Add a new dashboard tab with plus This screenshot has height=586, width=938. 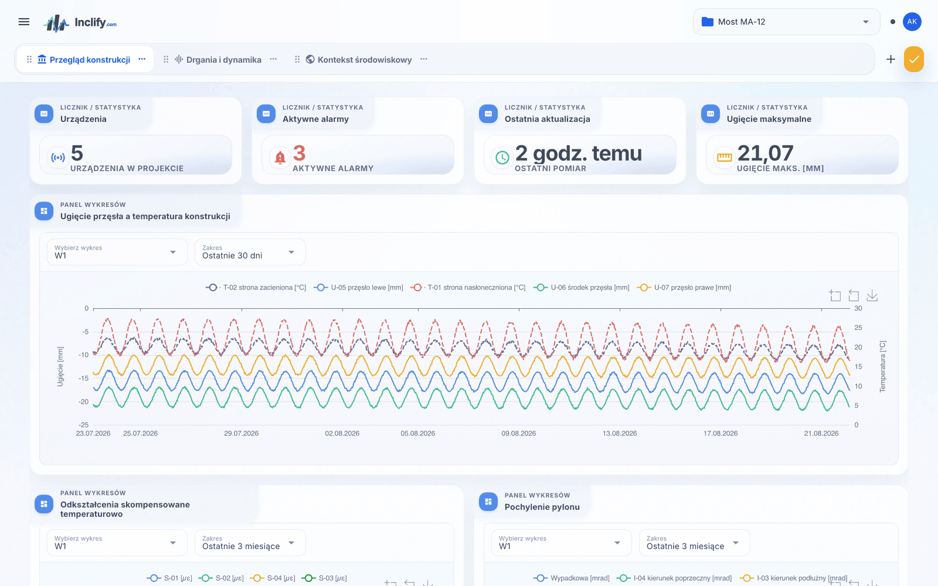[x=891, y=59]
